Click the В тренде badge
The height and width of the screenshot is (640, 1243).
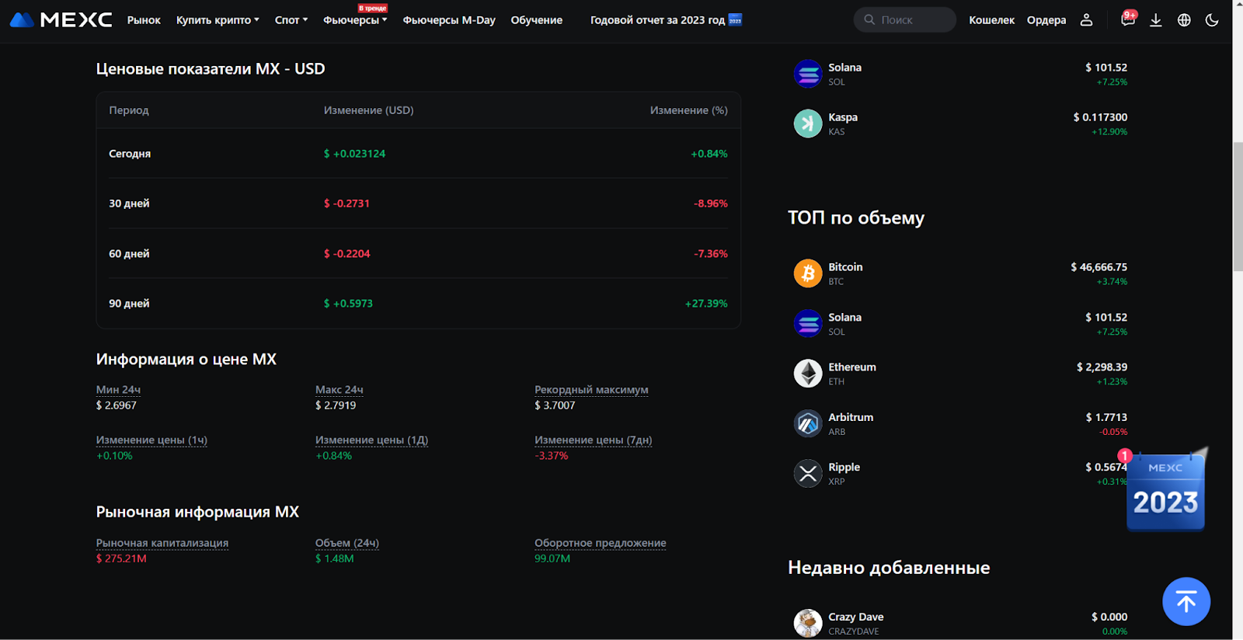click(x=373, y=8)
